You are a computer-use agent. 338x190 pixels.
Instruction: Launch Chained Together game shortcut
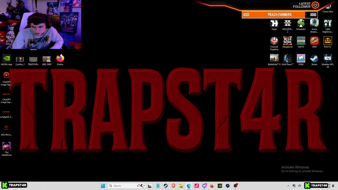[274, 44]
